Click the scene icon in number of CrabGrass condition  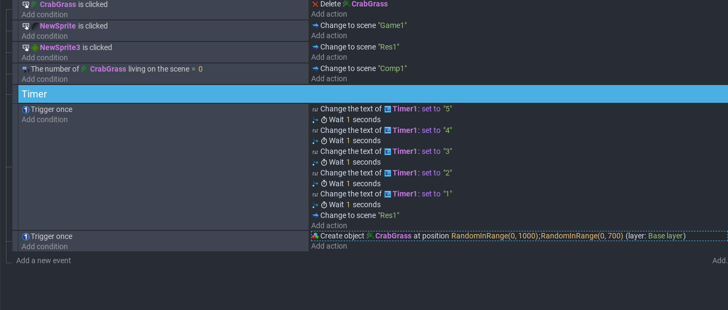pos(25,69)
